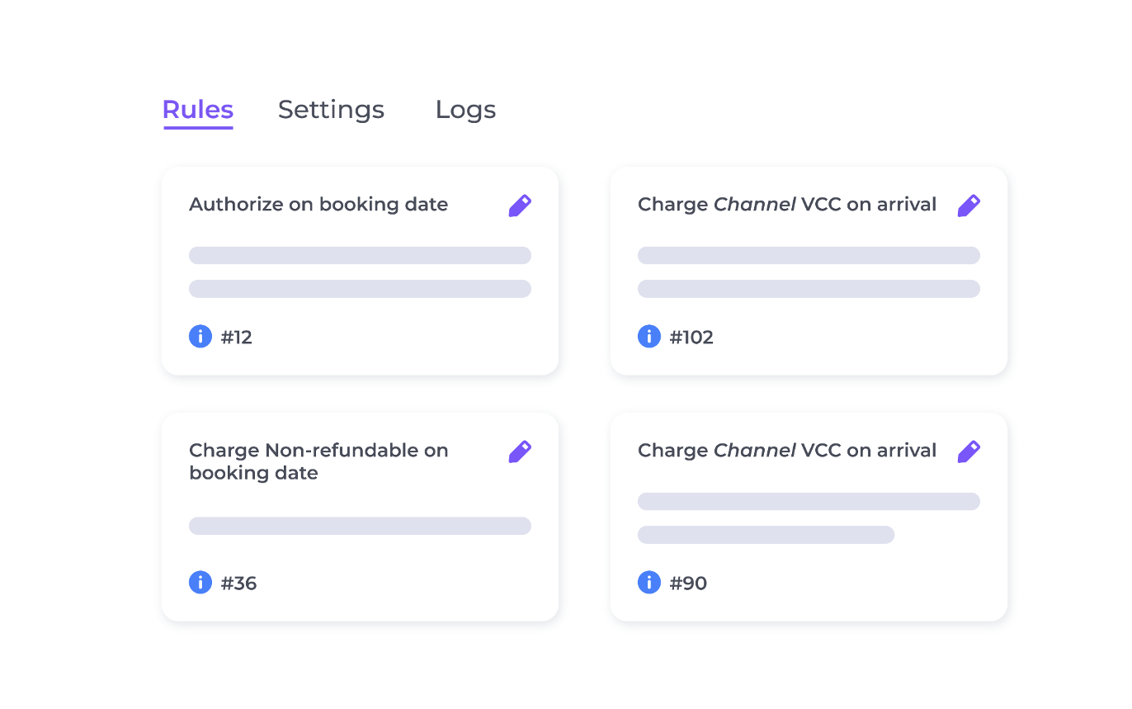Screen dimensions: 1132x709
Task: Open the Logs tab
Action: 466,110
